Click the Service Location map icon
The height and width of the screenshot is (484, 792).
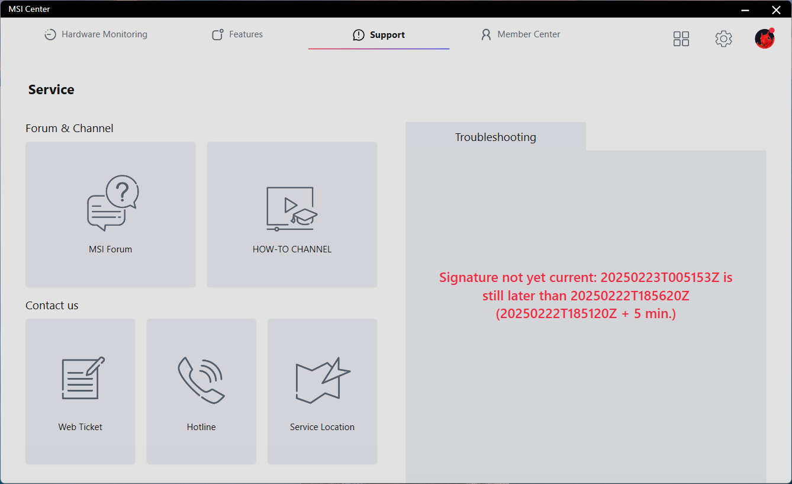click(323, 380)
